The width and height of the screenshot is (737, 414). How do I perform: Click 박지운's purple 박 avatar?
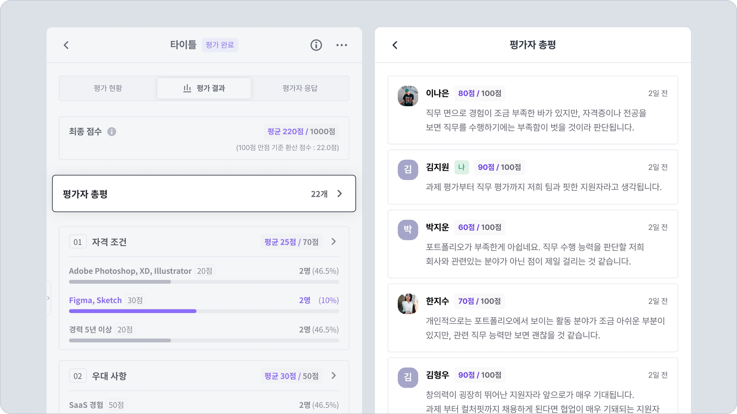408,230
